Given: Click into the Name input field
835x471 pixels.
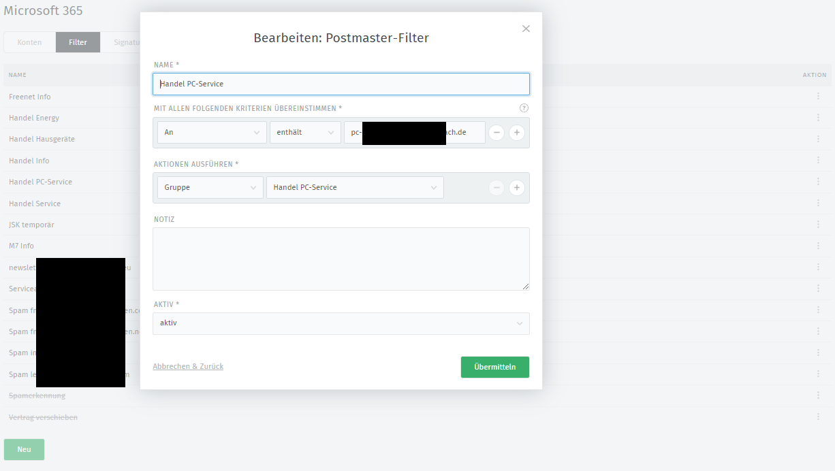Looking at the screenshot, I should 341,84.
